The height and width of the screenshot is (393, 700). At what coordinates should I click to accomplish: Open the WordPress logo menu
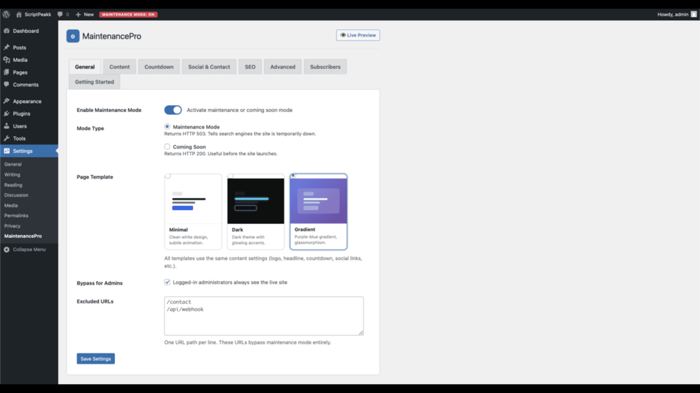(6, 14)
